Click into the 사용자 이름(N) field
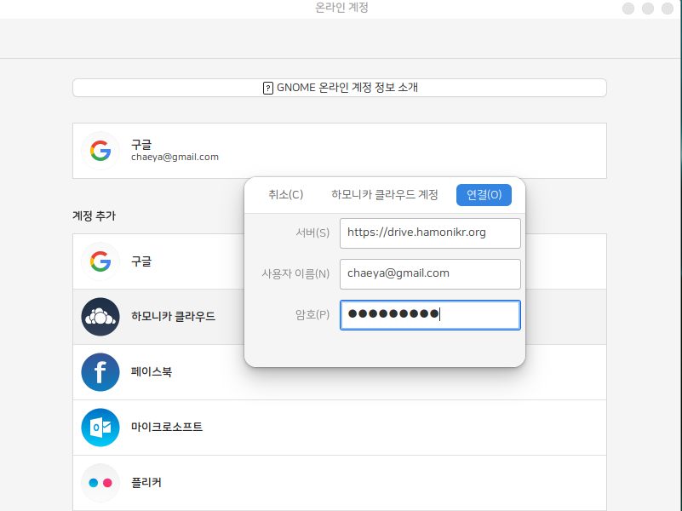 (x=429, y=273)
